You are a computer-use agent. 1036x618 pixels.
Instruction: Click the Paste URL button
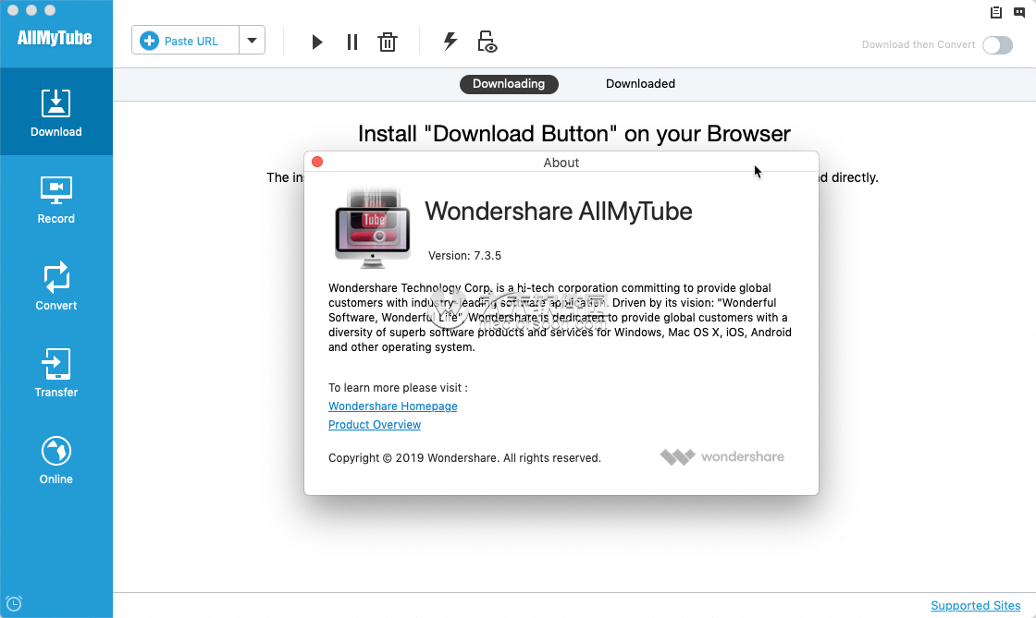186,41
